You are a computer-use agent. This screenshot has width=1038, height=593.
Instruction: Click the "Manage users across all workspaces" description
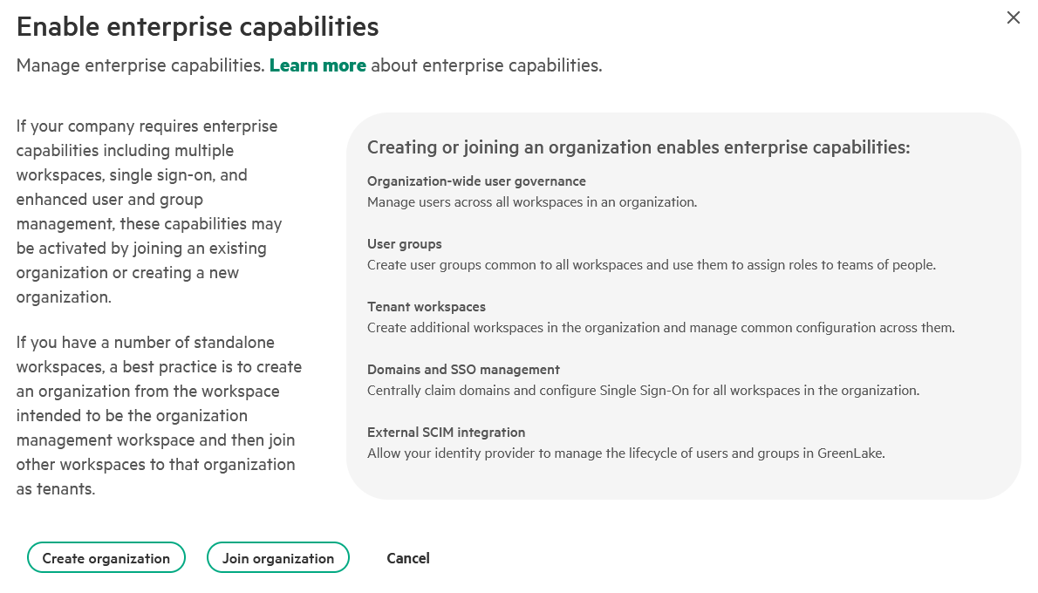tap(532, 202)
